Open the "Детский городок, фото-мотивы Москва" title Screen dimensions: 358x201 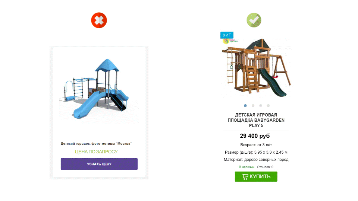tap(97, 144)
